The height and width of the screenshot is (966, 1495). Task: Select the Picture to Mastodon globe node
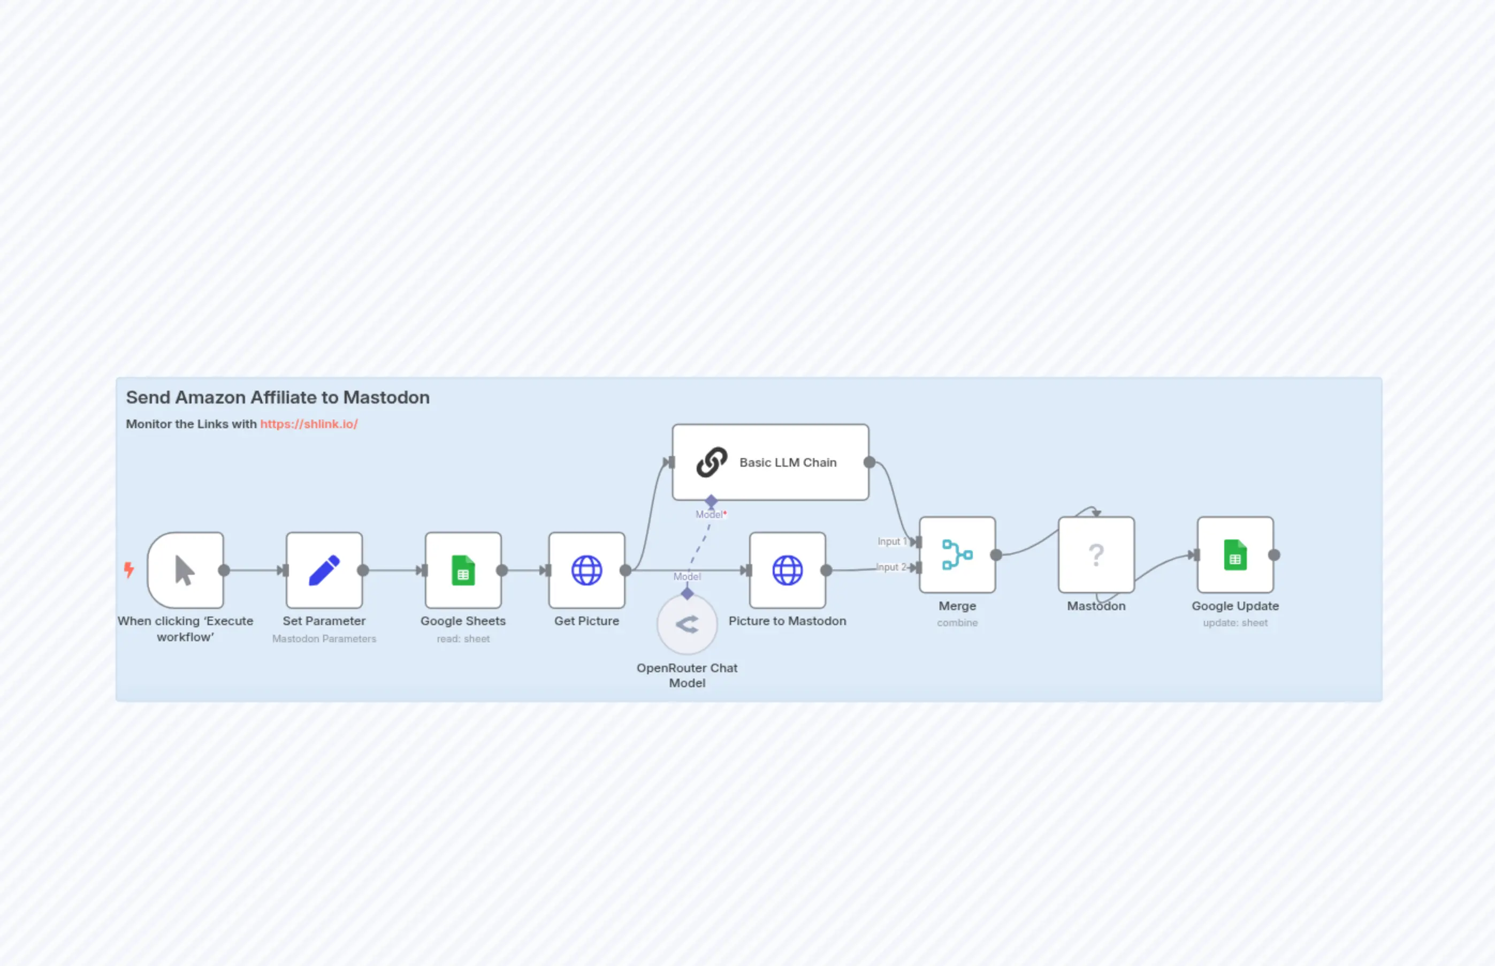point(787,570)
